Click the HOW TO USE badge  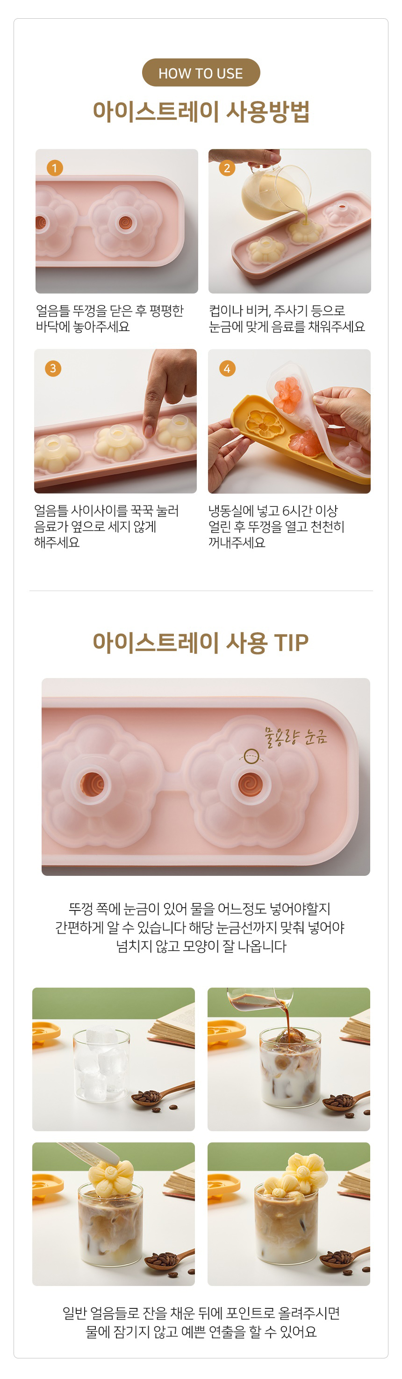(x=201, y=73)
